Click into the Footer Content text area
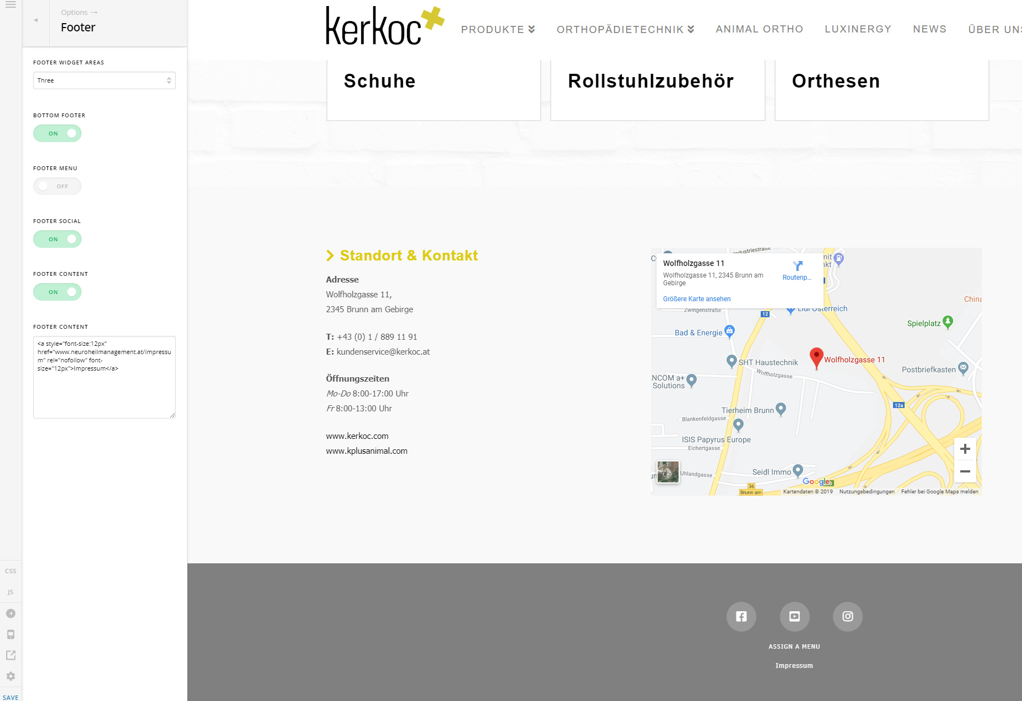The image size is (1022, 701). pos(104,377)
